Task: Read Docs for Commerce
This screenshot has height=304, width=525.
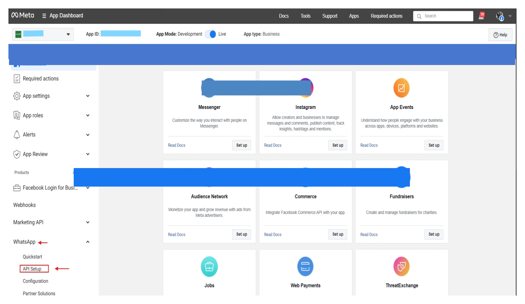Action: point(273,234)
